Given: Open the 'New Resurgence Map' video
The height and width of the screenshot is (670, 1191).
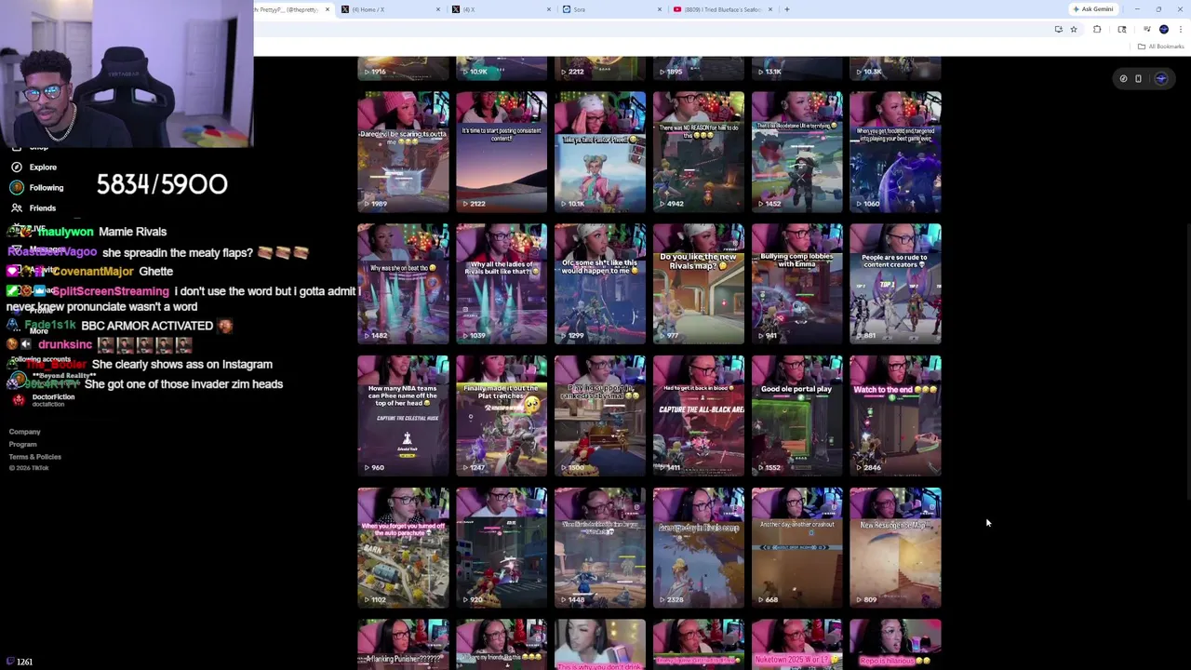Looking at the screenshot, I should click(895, 548).
